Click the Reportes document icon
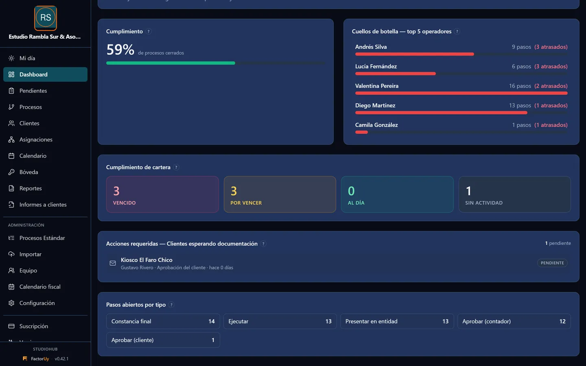This screenshot has width=586, height=366. (x=11, y=188)
